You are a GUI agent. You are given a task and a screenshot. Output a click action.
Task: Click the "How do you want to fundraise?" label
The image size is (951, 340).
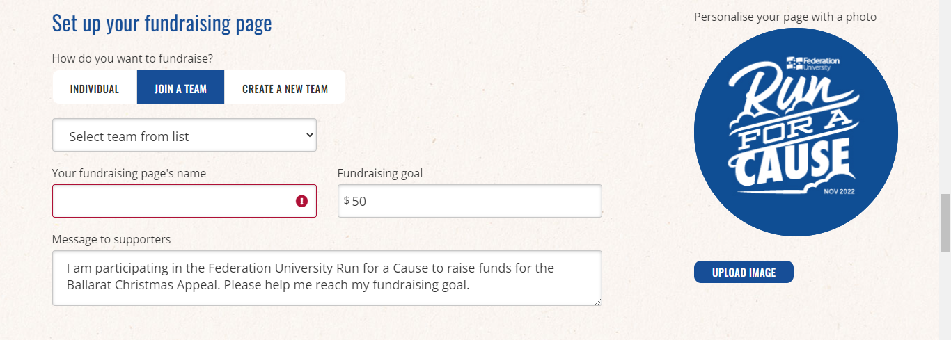132,59
